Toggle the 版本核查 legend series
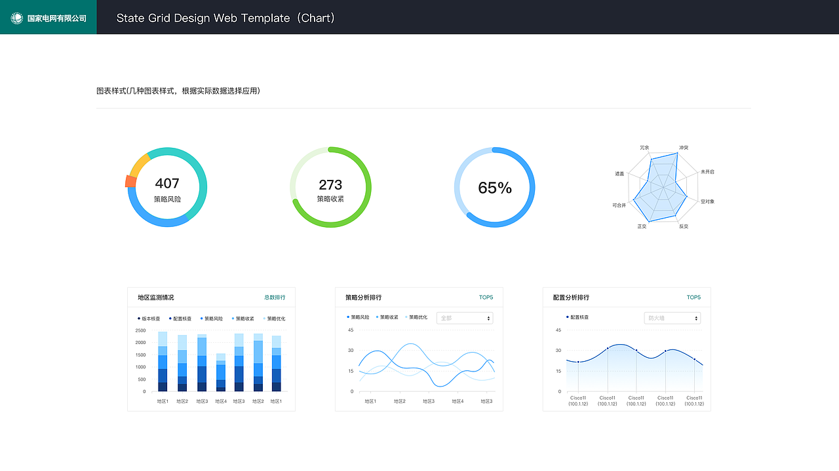The height and width of the screenshot is (471, 839). pos(149,319)
